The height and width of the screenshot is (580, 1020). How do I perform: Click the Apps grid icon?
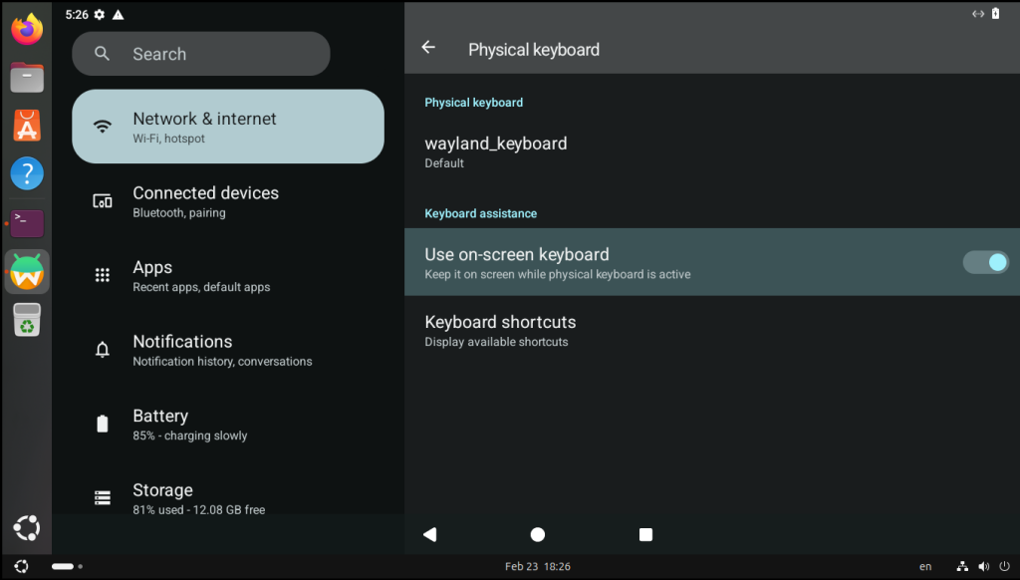[x=102, y=276]
